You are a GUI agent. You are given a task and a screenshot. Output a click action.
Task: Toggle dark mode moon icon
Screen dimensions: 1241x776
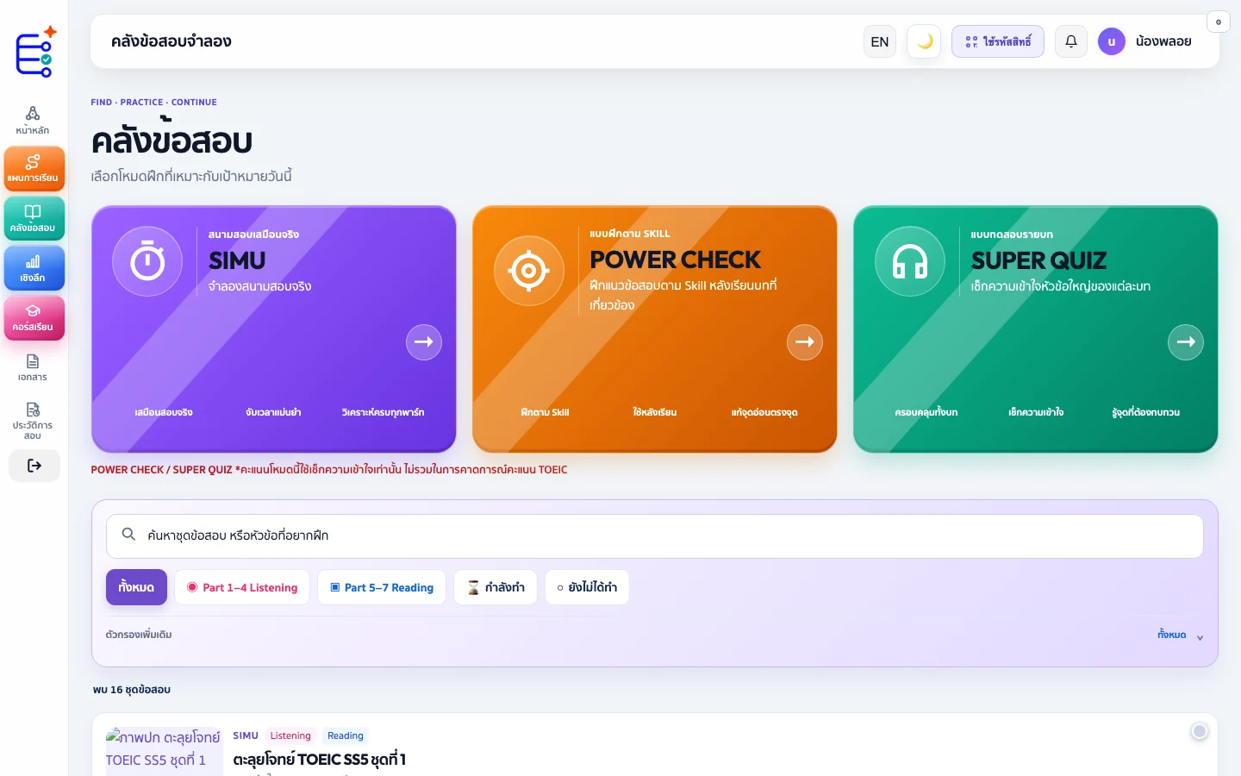click(925, 41)
